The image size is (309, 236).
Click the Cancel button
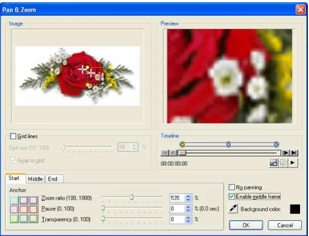285,225
